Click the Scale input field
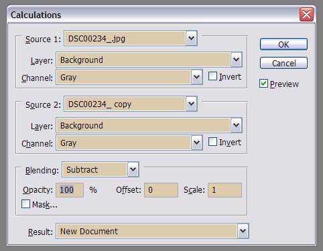Screen dimensions: 323x251 point(224,190)
